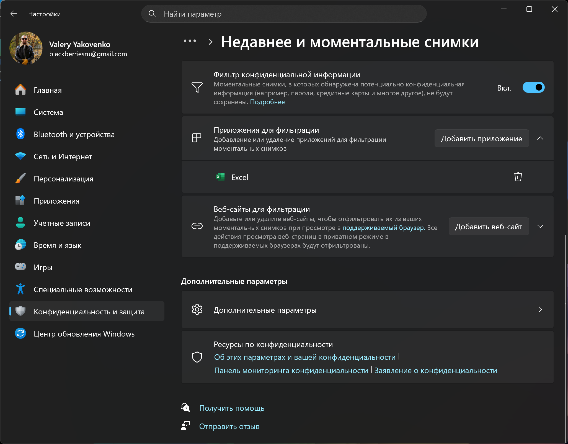
Task: Go to Персонализация settings section
Action: coord(63,179)
